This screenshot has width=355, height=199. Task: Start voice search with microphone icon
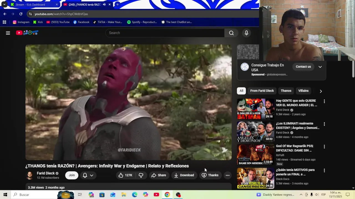(246, 33)
